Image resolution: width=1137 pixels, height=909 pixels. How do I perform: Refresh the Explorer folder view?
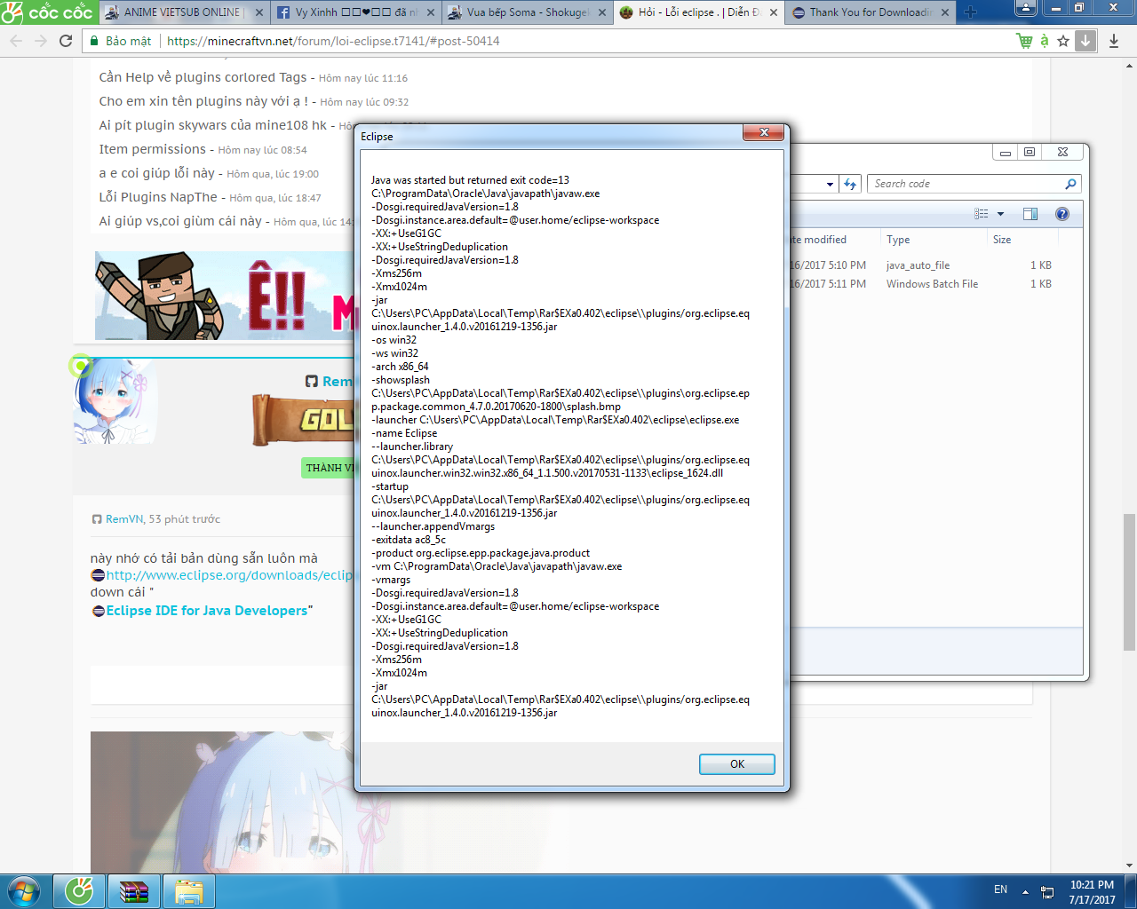pos(850,184)
